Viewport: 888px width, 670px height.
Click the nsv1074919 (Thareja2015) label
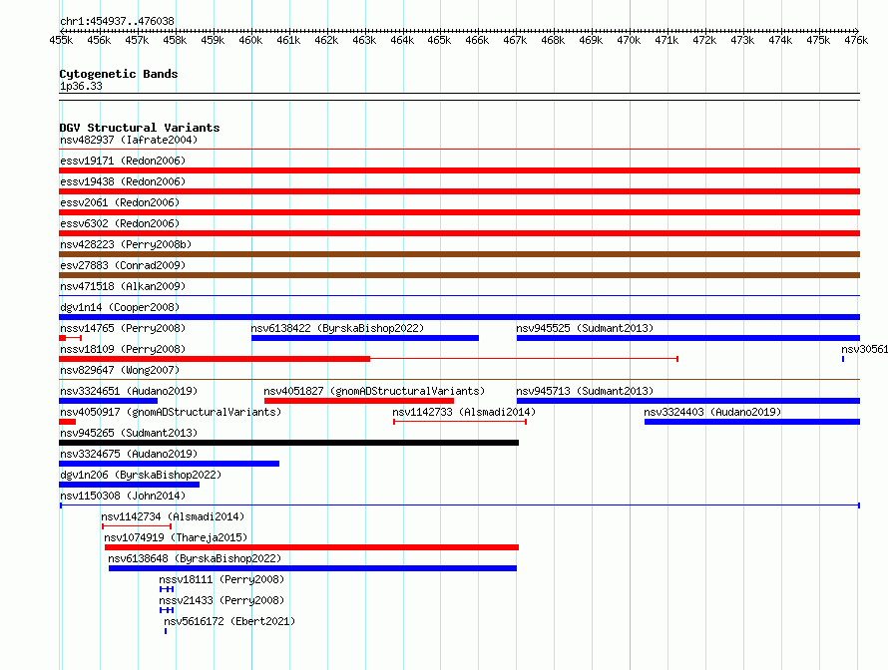click(x=176, y=537)
